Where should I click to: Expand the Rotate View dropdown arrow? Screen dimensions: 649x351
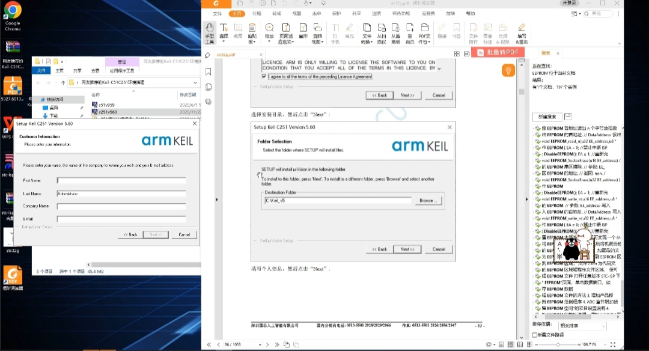323,42
